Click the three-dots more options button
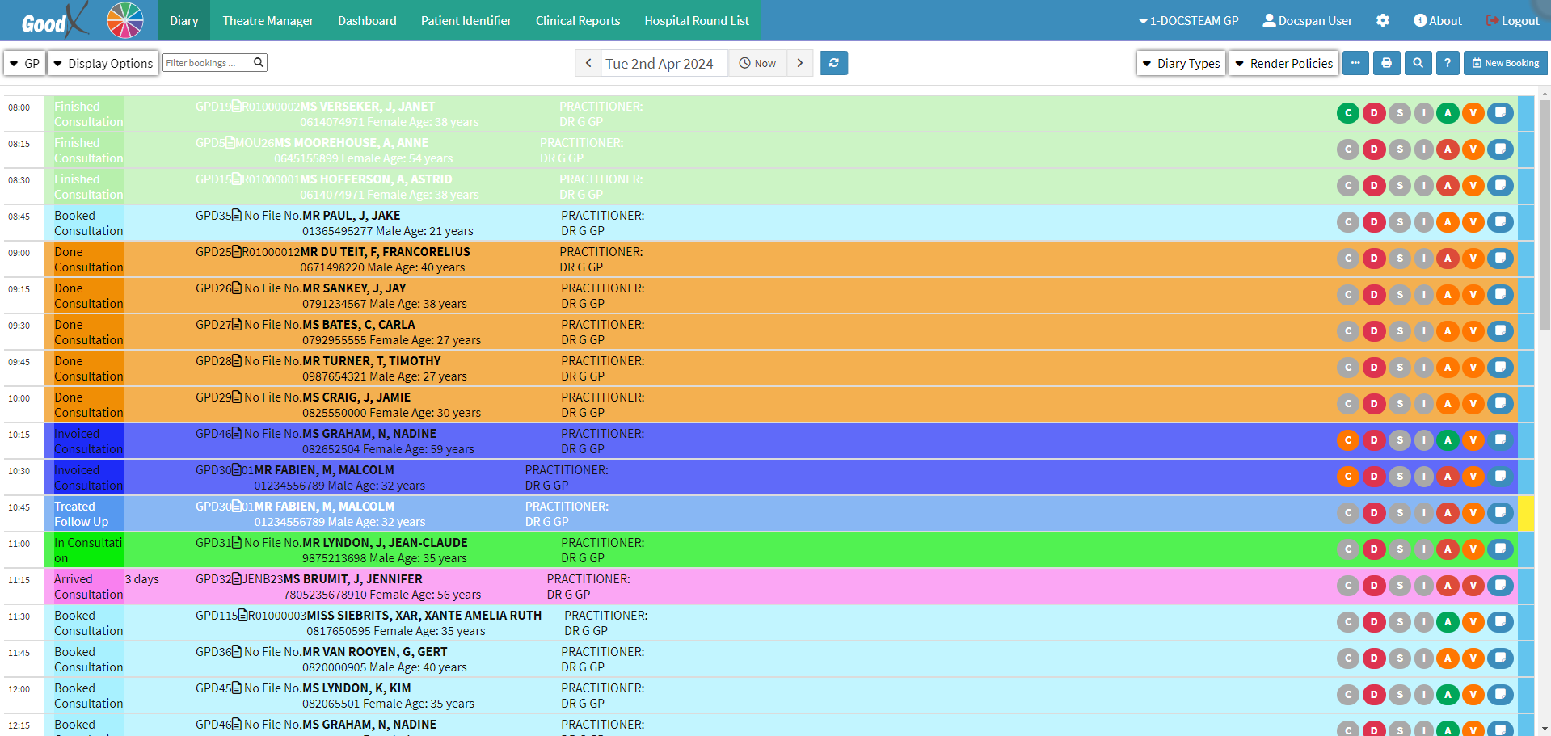The height and width of the screenshot is (736, 1551). tap(1355, 63)
